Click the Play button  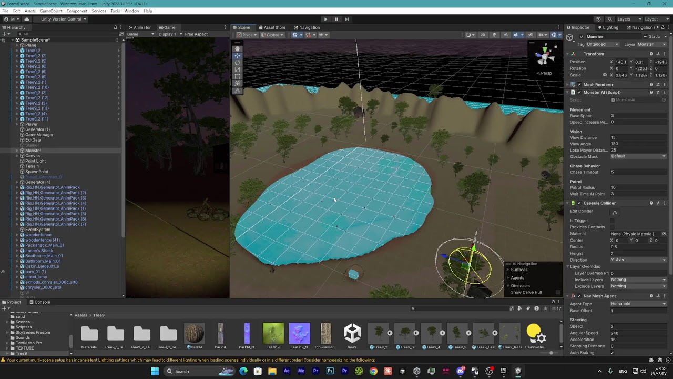pos(325,19)
